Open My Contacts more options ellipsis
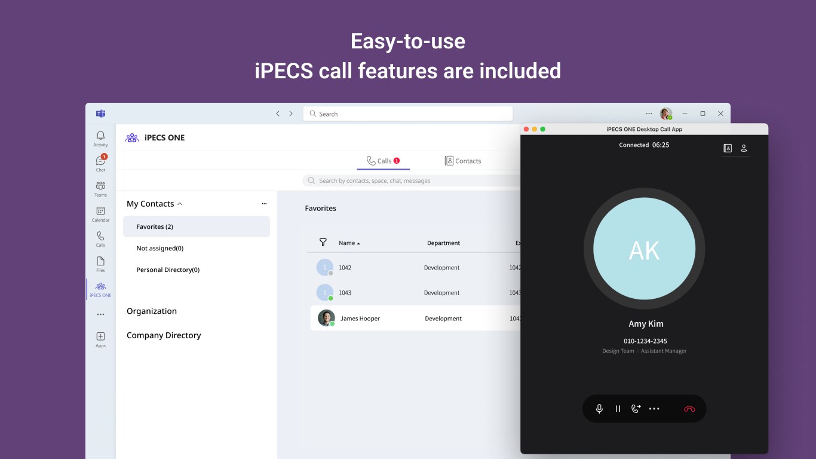The image size is (816, 459). point(264,204)
